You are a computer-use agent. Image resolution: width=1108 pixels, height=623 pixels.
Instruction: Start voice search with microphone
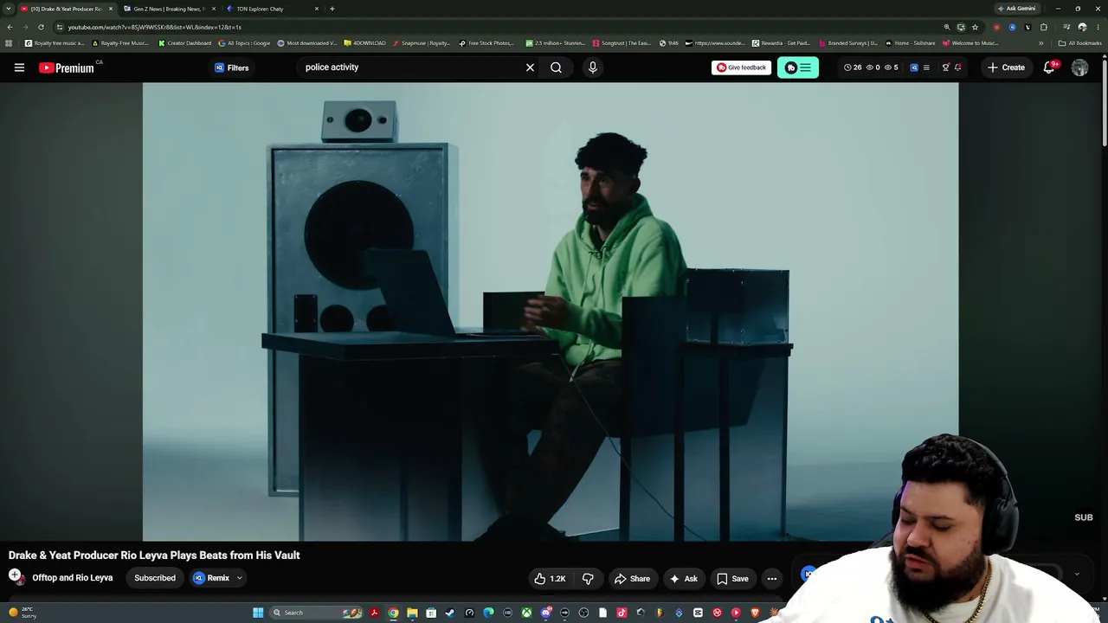pyautogui.click(x=592, y=67)
